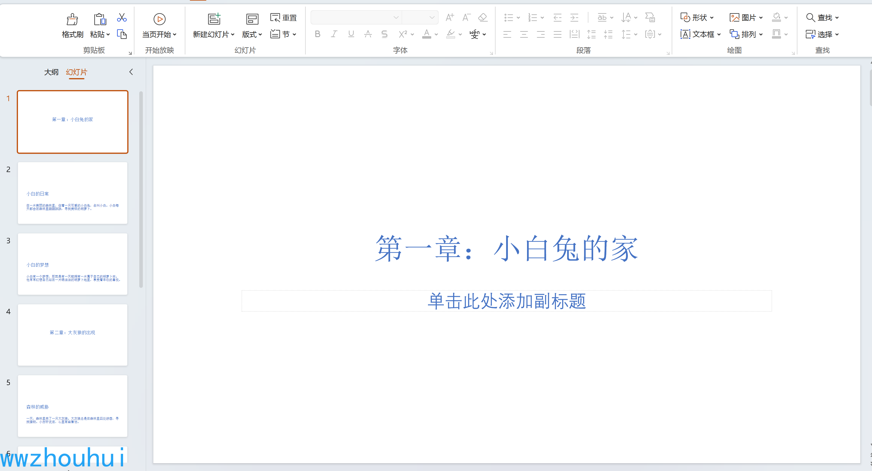The width and height of the screenshot is (872, 471).
Task: Open the layout (版式) dropdown
Action: (x=252, y=34)
